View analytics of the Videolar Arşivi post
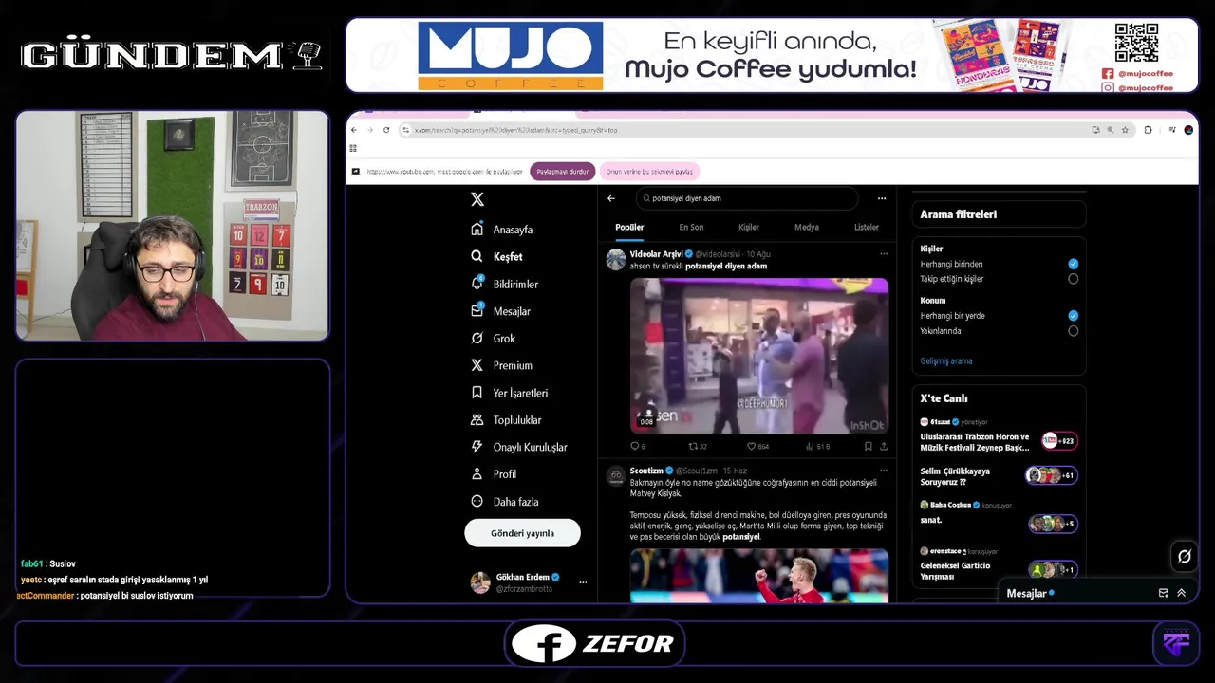The height and width of the screenshot is (683, 1215). pyautogui.click(x=817, y=446)
